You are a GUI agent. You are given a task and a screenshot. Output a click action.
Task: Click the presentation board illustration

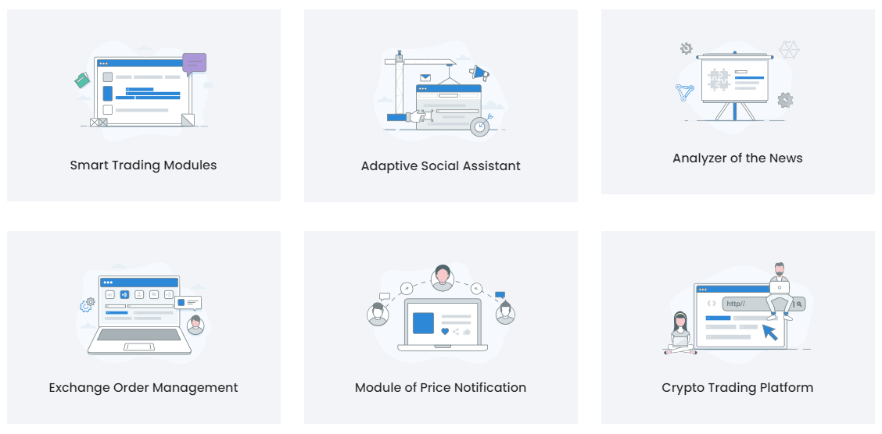(735, 78)
